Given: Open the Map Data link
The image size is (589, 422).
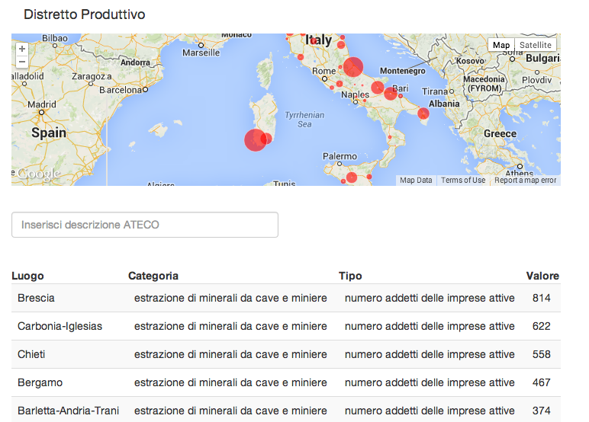Looking at the screenshot, I should pyautogui.click(x=416, y=180).
